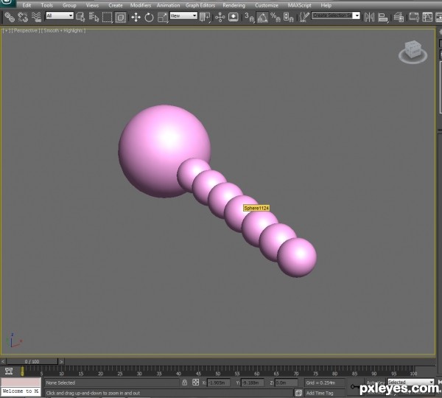Activate the Select and Move tool
This screenshot has height=398, width=442.
(136, 17)
